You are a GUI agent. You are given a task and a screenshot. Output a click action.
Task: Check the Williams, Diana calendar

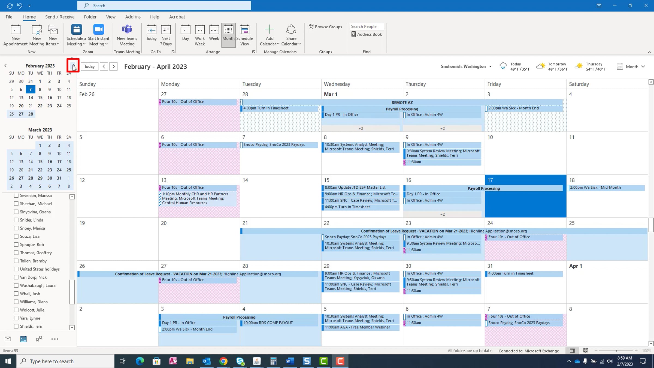16,302
